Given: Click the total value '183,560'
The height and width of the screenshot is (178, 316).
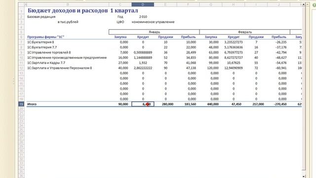Looking at the screenshot, I should click(x=190, y=104).
